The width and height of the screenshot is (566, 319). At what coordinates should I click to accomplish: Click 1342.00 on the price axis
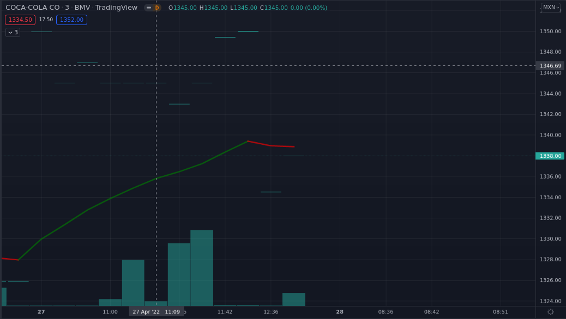click(551, 114)
